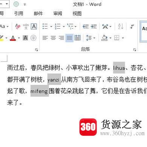Sort text with the A-Z sort icon
Screen dimensions: 147x147
point(121,26)
